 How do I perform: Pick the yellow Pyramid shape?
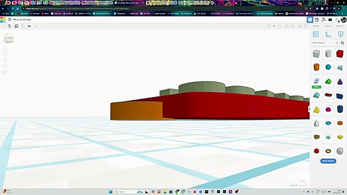point(317,110)
